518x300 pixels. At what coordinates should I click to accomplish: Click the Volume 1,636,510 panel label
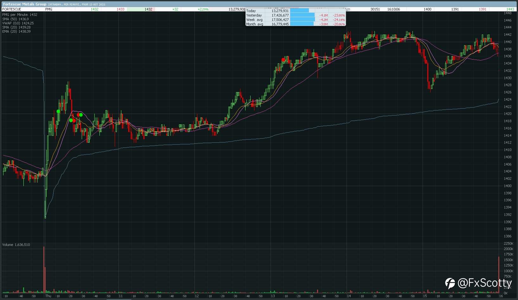pyautogui.click(x=16, y=245)
